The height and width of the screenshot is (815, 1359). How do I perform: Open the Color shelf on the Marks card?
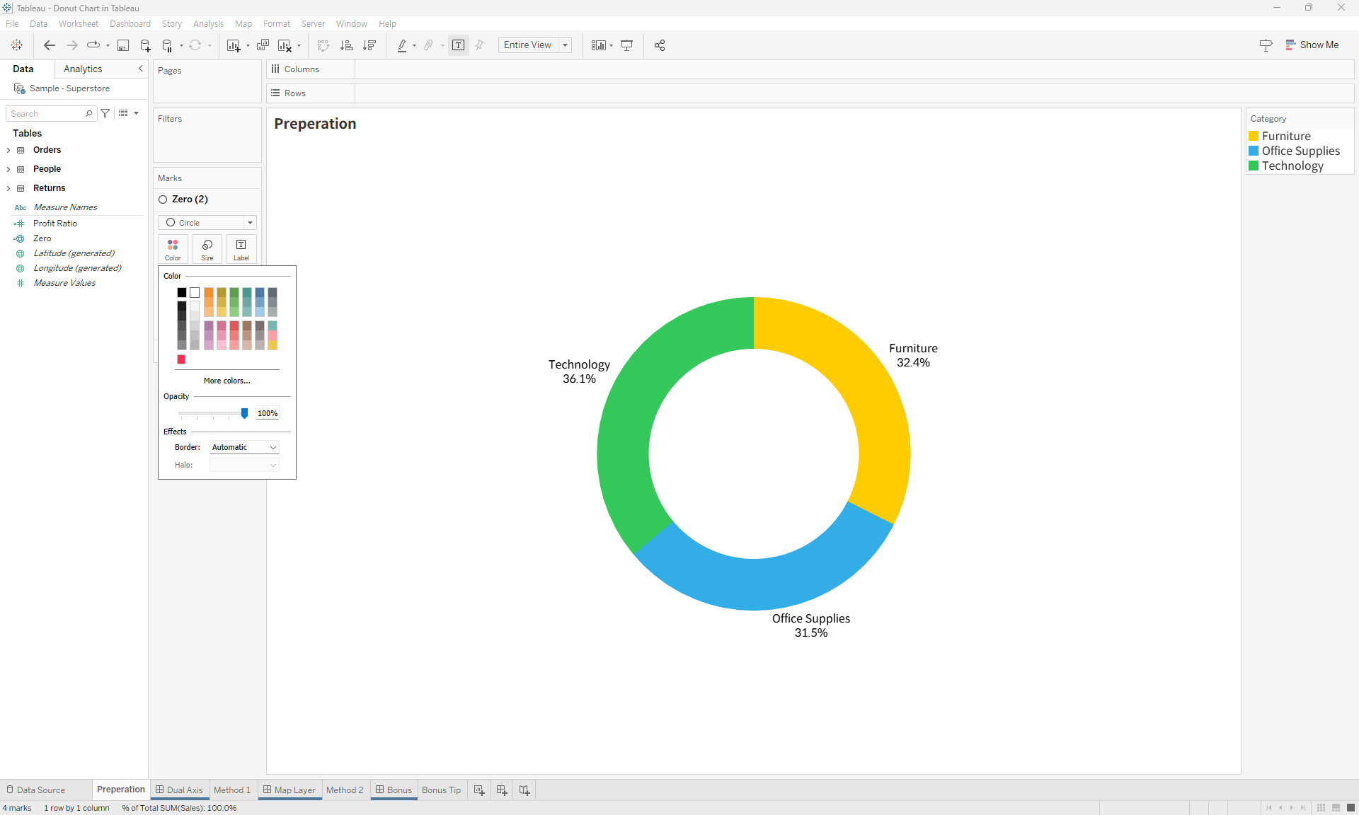pos(172,249)
